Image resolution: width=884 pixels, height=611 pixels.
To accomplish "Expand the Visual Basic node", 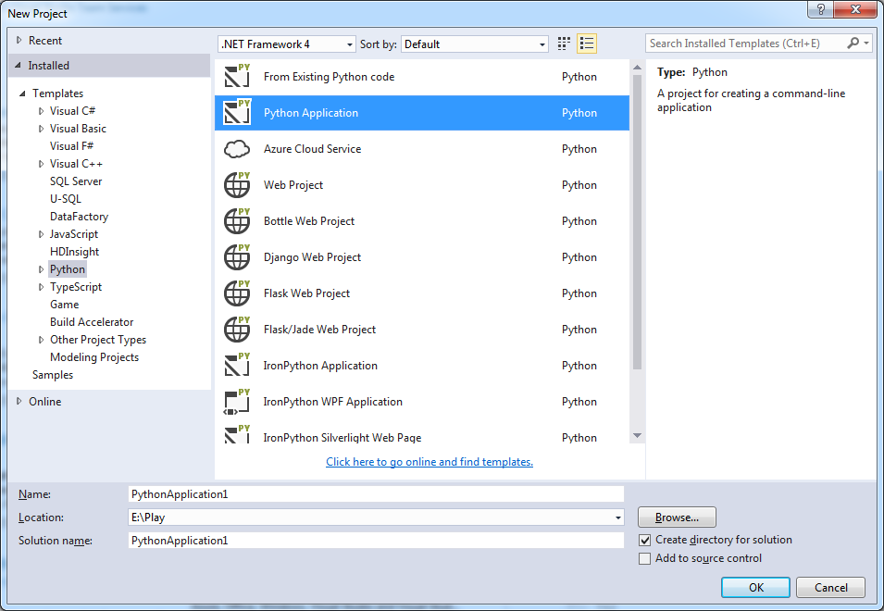I will click(41, 129).
